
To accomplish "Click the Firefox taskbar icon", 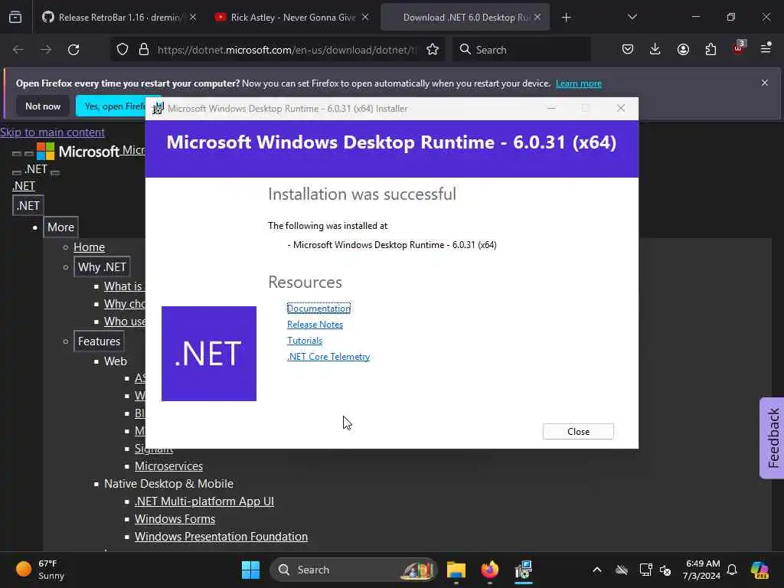I will click(x=489, y=570).
